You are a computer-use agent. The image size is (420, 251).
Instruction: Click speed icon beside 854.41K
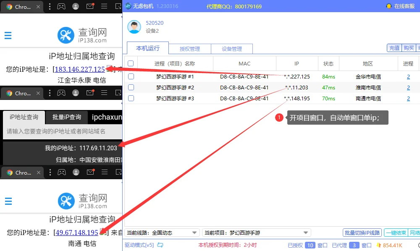(379, 245)
